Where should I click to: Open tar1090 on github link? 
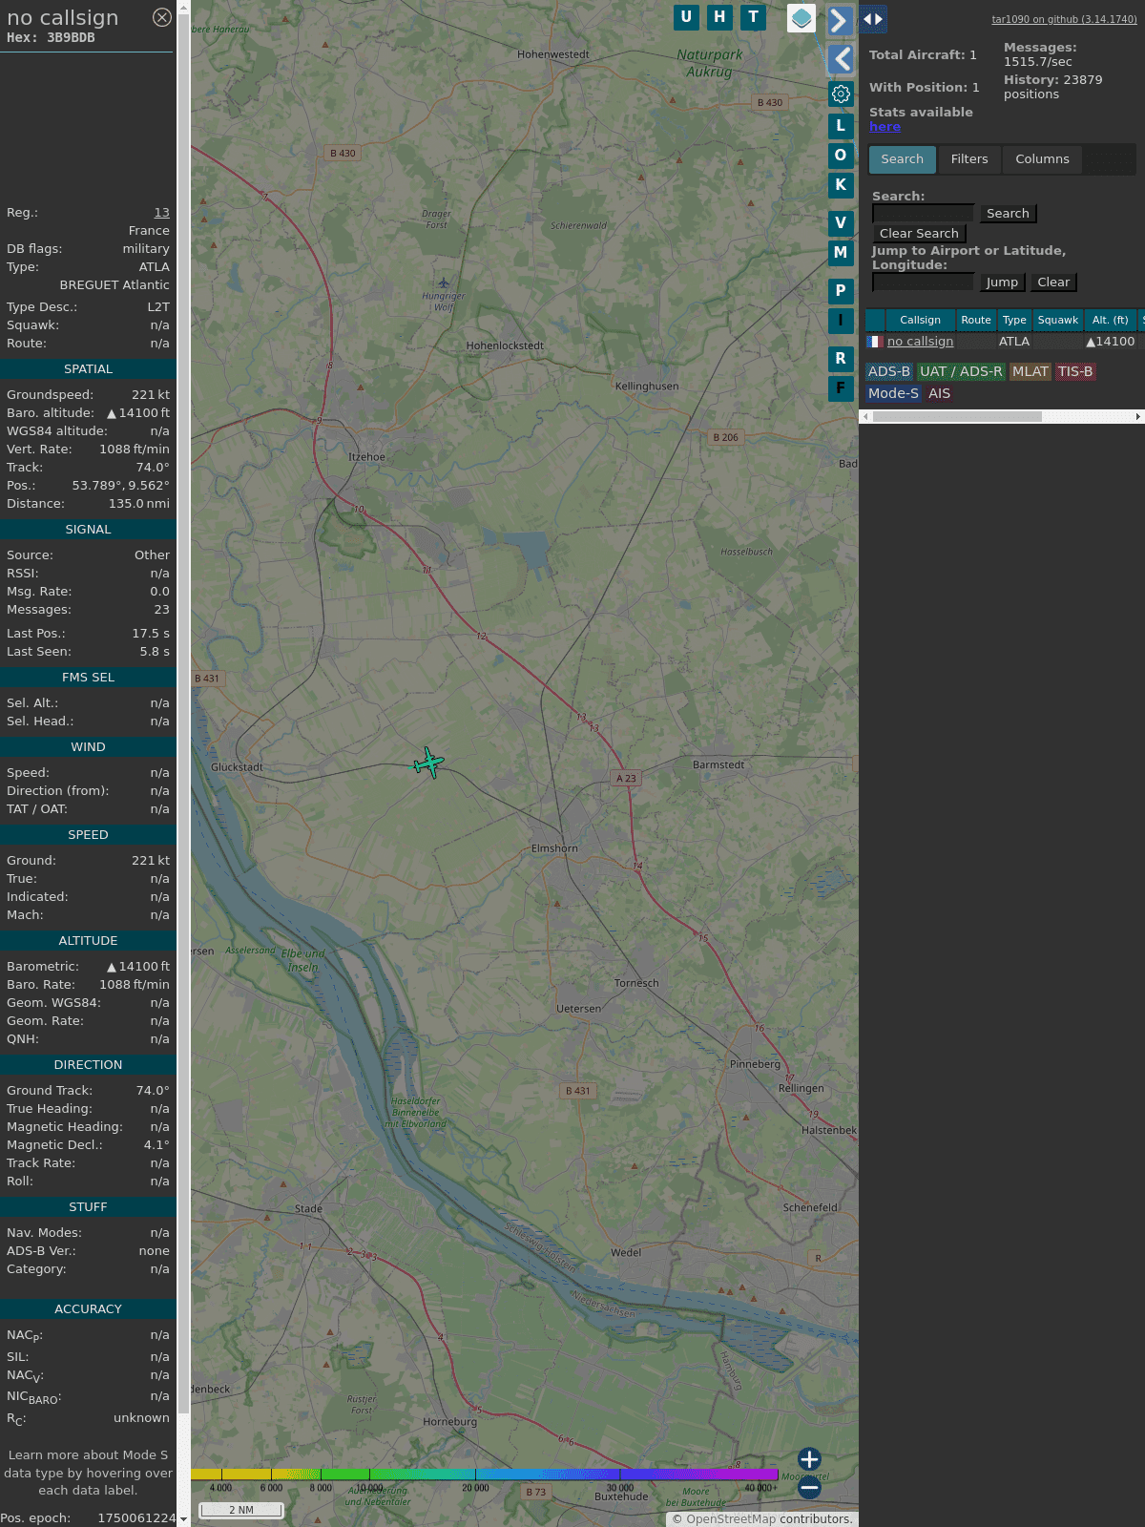click(x=1064, y=19)
